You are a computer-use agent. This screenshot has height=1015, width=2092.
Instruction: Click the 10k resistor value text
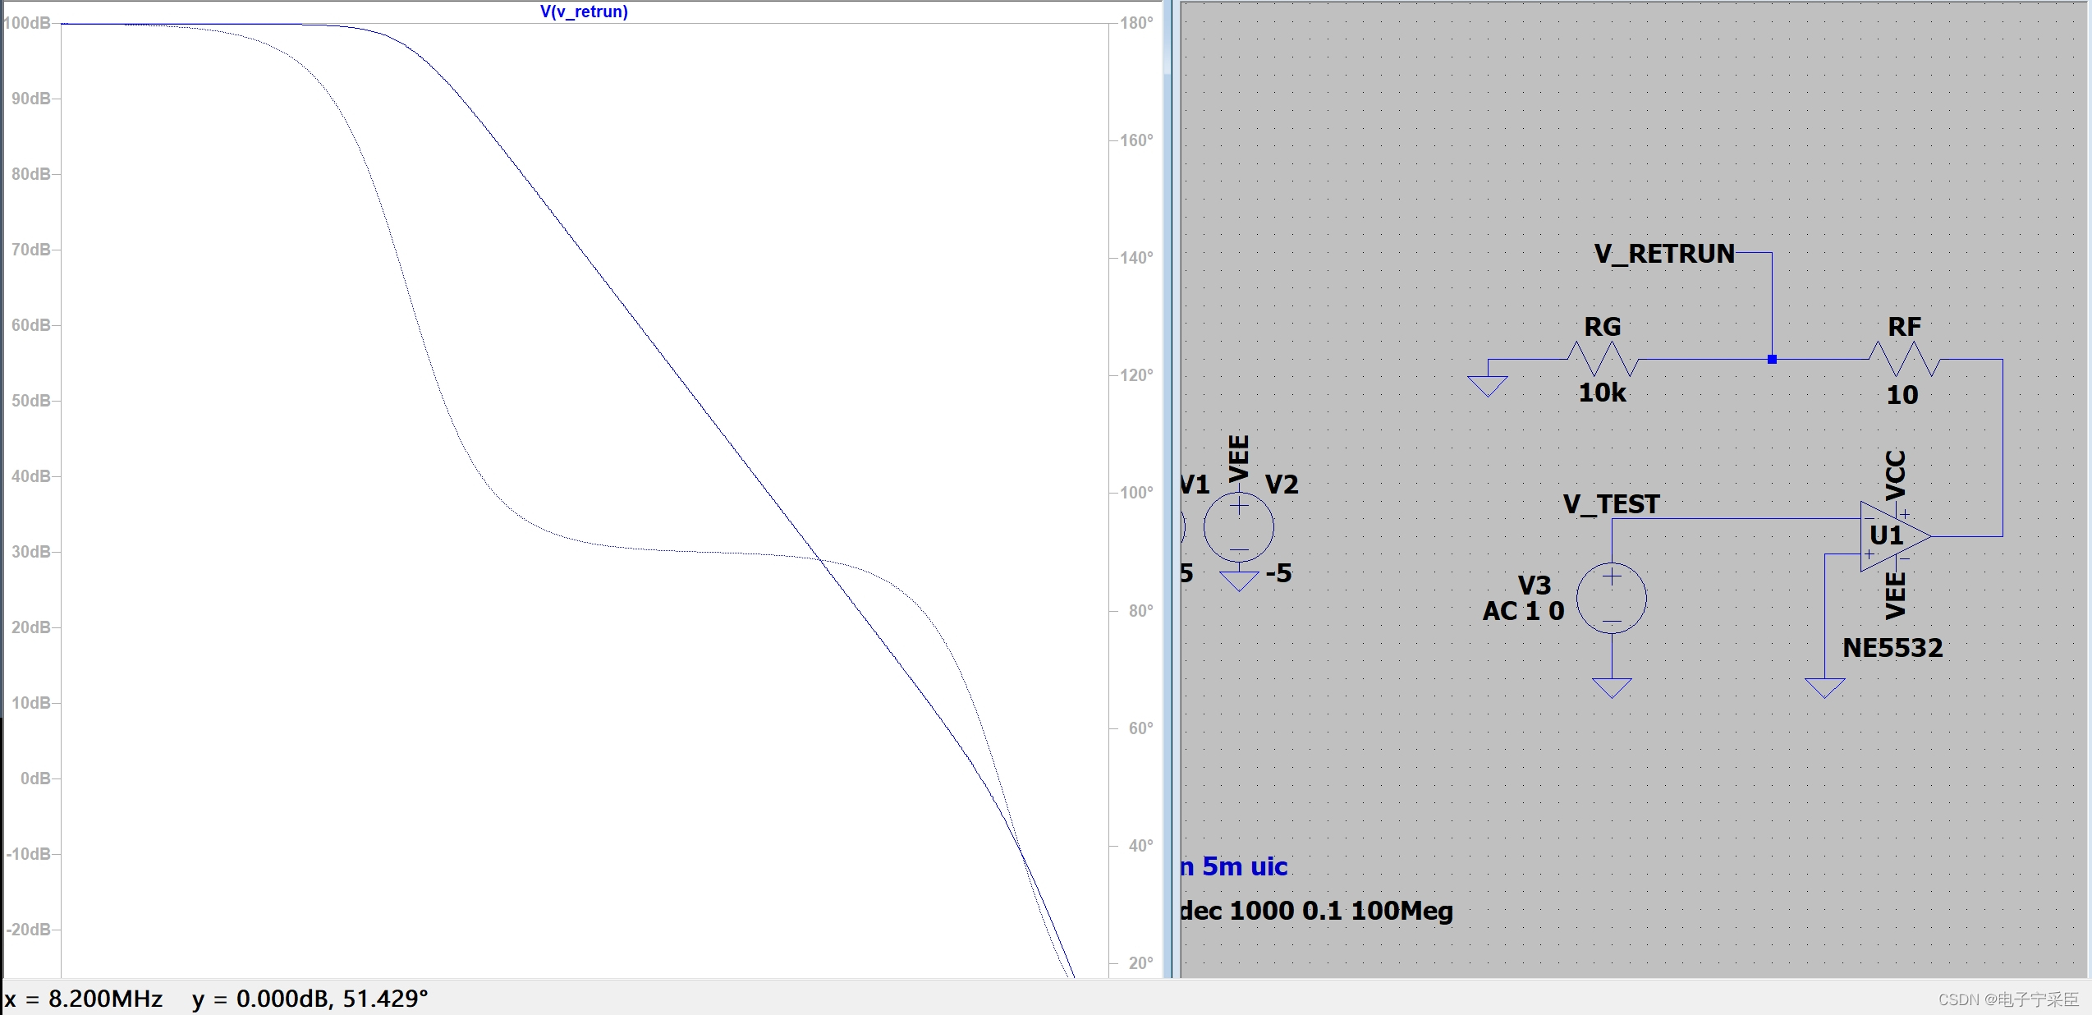tap(1602, 393)
